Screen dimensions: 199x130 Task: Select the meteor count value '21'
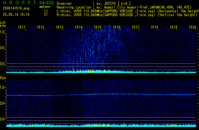[46, 15]
